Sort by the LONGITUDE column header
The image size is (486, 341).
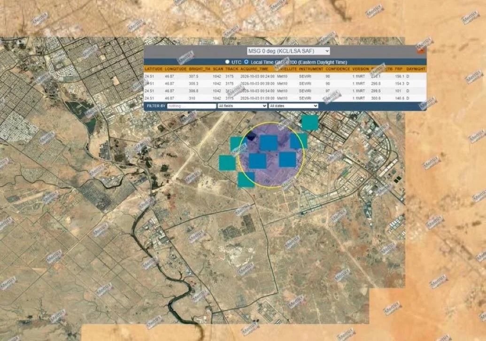pos(176,69)
